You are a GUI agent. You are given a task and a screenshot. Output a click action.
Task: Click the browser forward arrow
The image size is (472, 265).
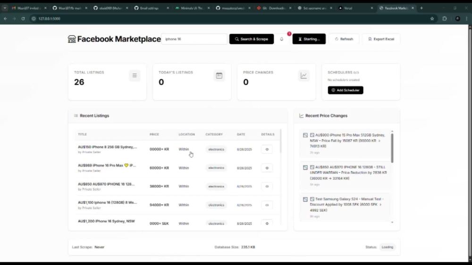[x=14, y=19]
